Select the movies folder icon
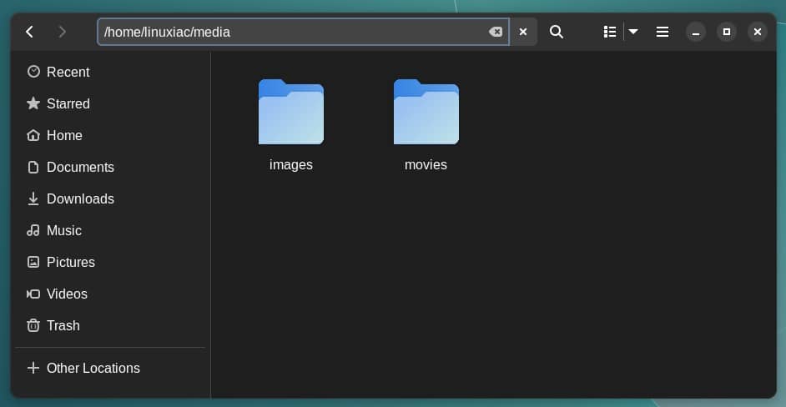The width and height of the screenshot is (786, 407). (426, 112)
